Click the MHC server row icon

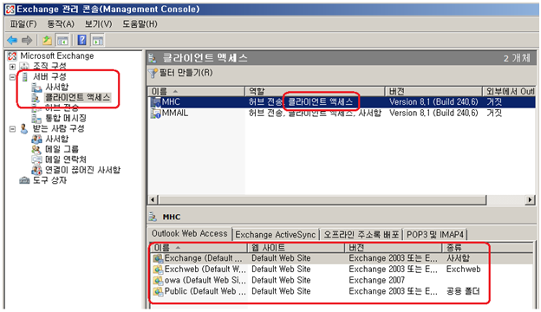(x=155, y=102)
